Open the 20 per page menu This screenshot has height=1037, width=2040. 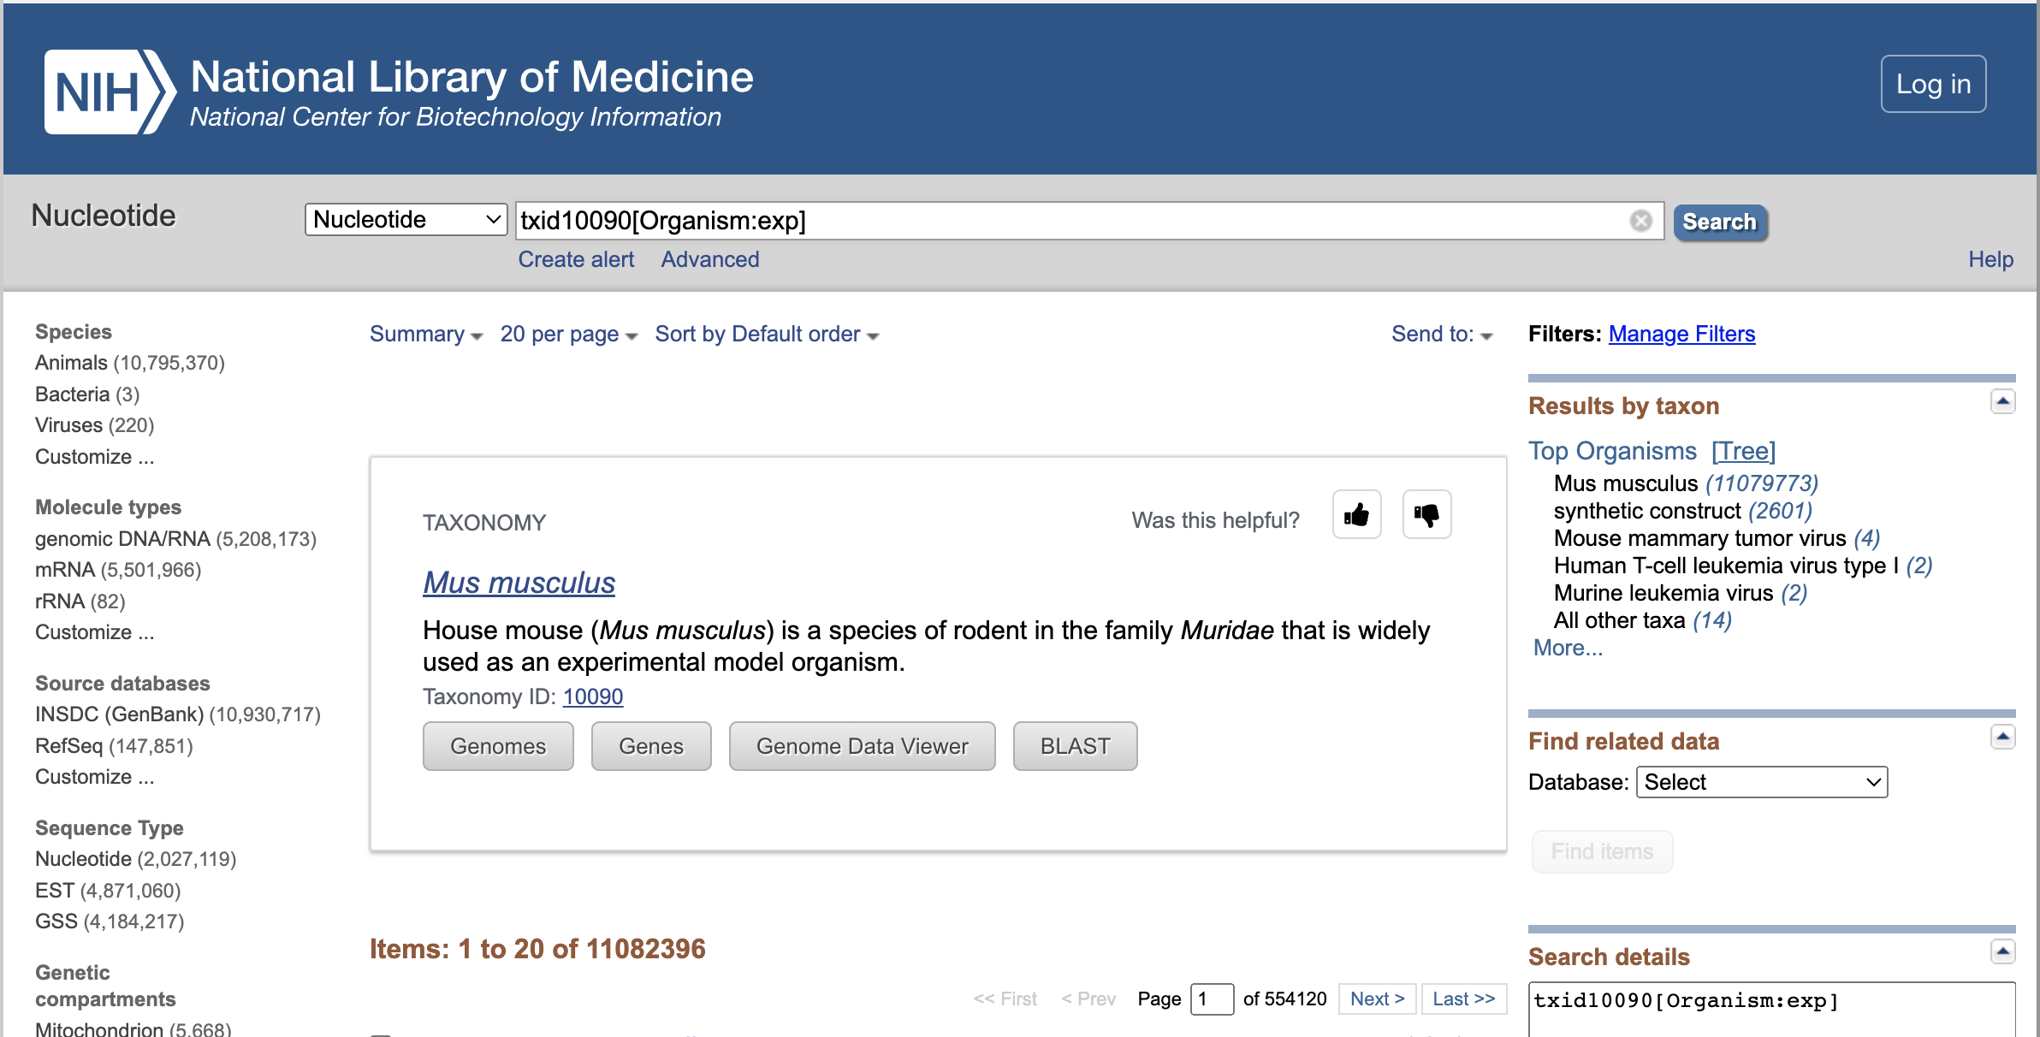pos(568,335)
